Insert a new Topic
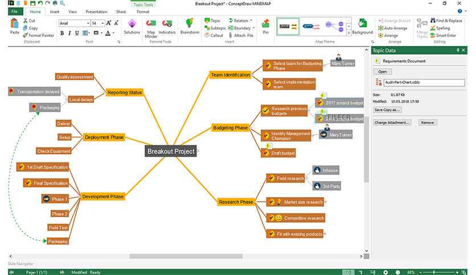The width and height of the screenshot is (476, 275). tap(212, 20)
